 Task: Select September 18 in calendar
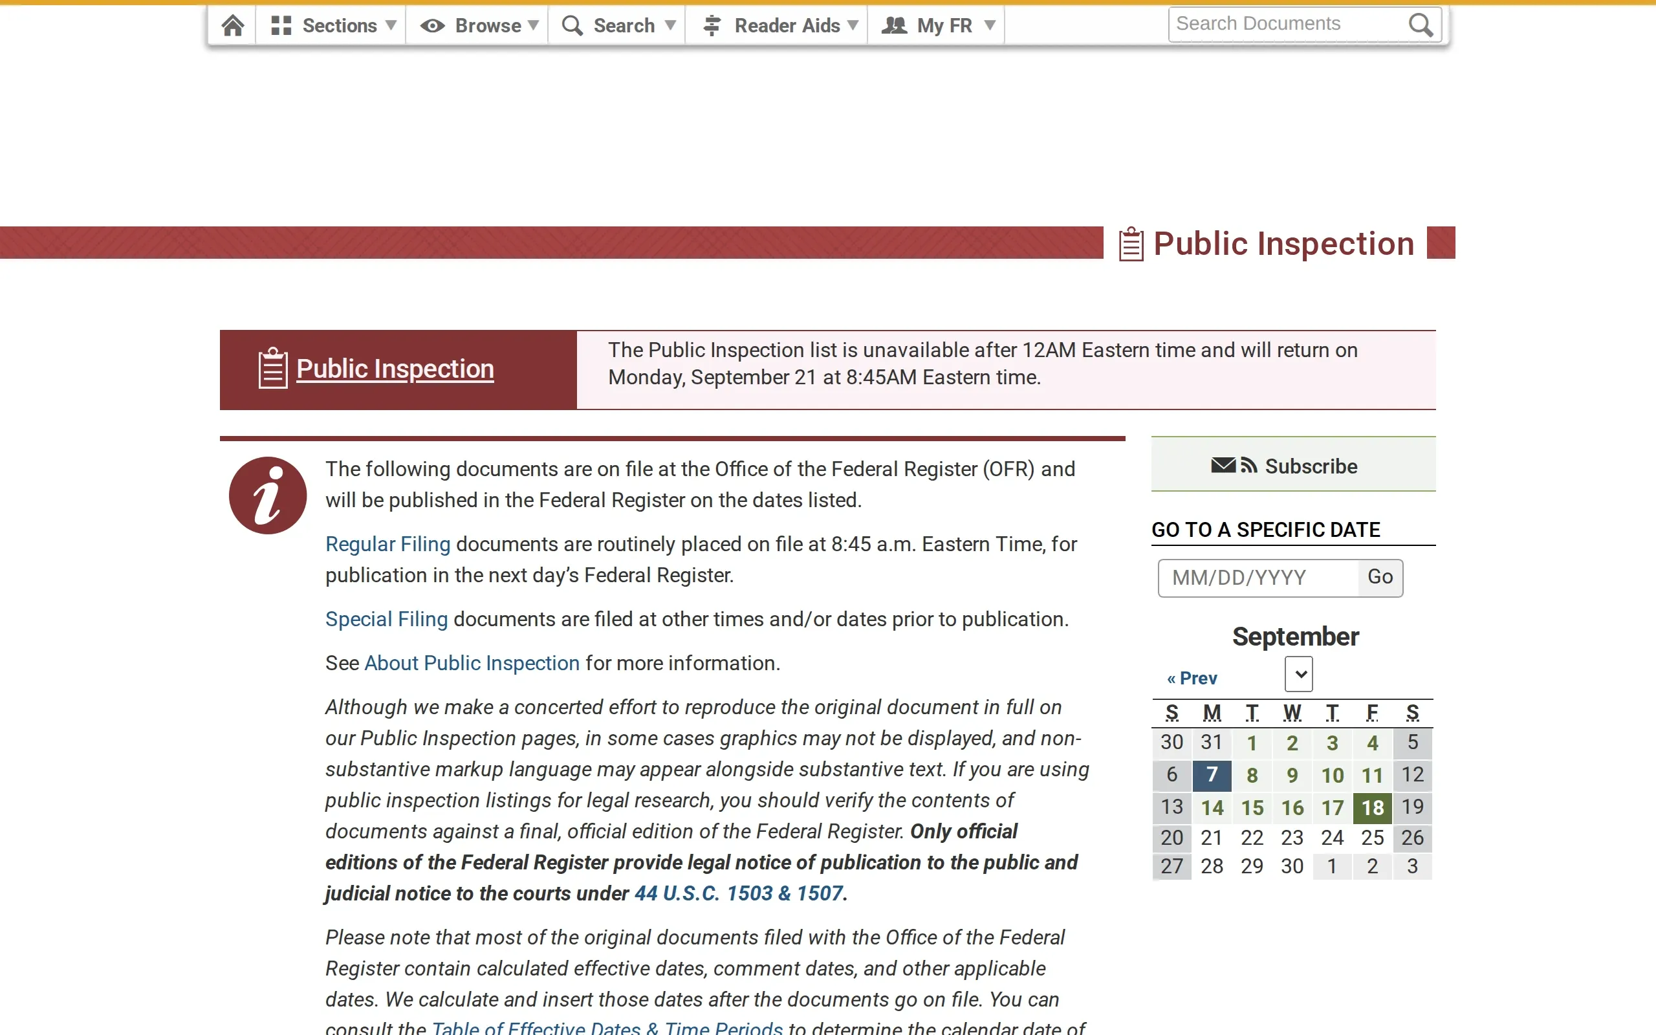pyautogui.click(x=1373, y=808)
